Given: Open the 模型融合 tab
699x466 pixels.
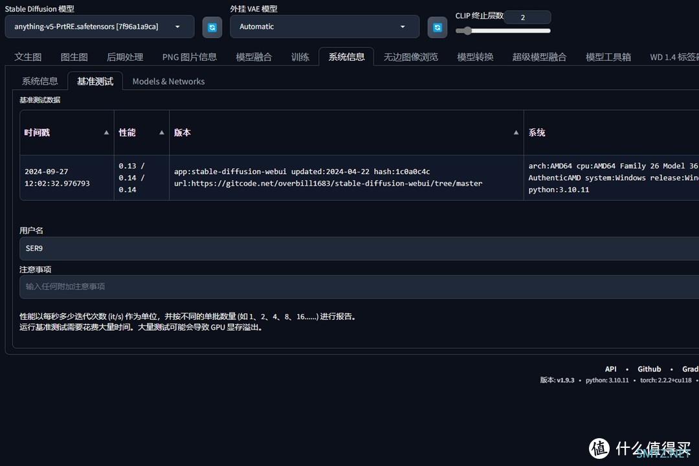Looking at the screenshot, I should tap(254, 57).
